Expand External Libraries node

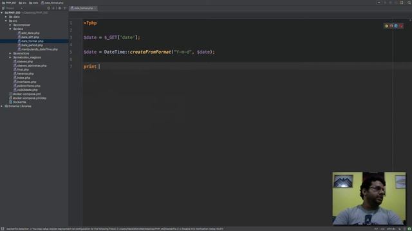point(2,106)
